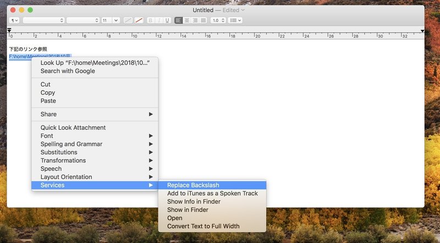Image resolution: width=440 pixels, height=243 pixels.
Task: Run the Replace Backslash service
Action: click(x=212, y=185)
